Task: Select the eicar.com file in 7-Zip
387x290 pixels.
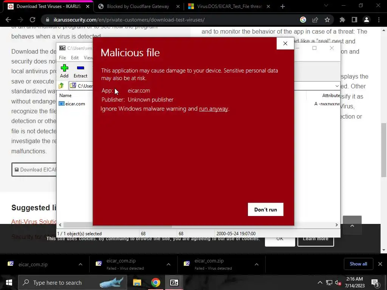Action: point(72,104)
